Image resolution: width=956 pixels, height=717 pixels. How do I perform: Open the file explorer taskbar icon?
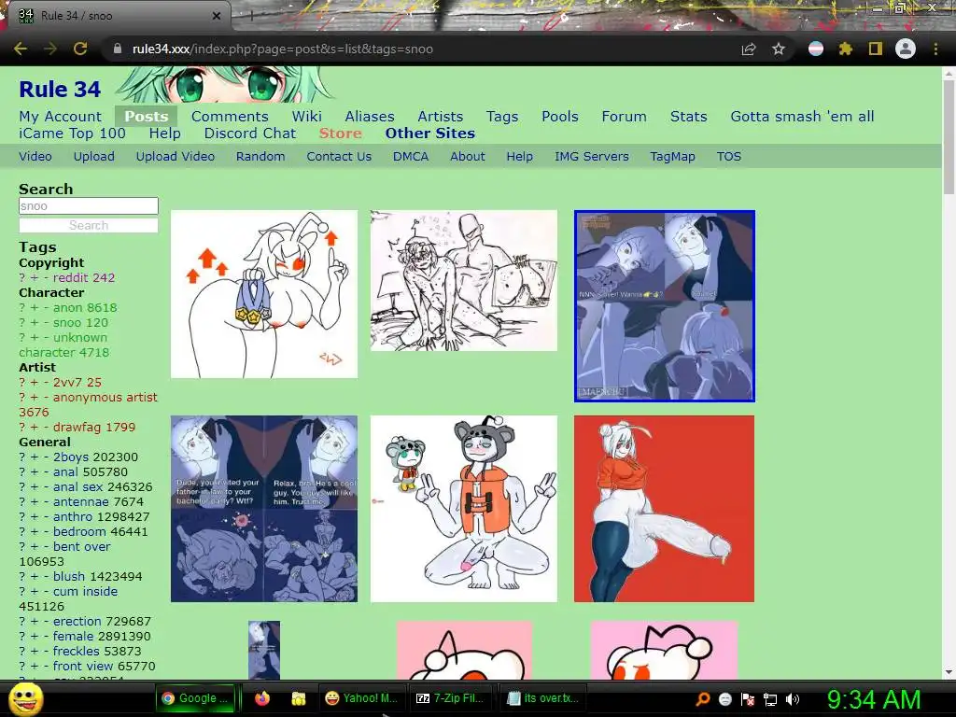(x=298, y=698)
